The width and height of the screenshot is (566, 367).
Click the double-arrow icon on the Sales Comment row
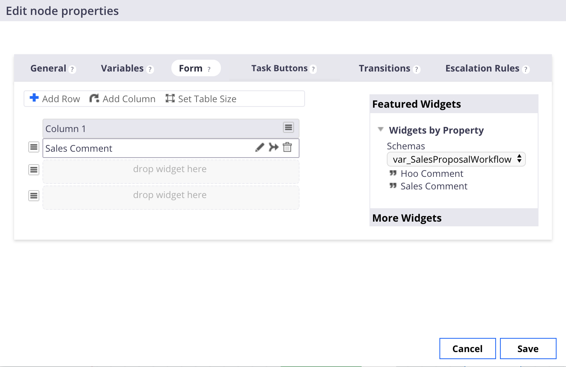(x=274, y=147)
